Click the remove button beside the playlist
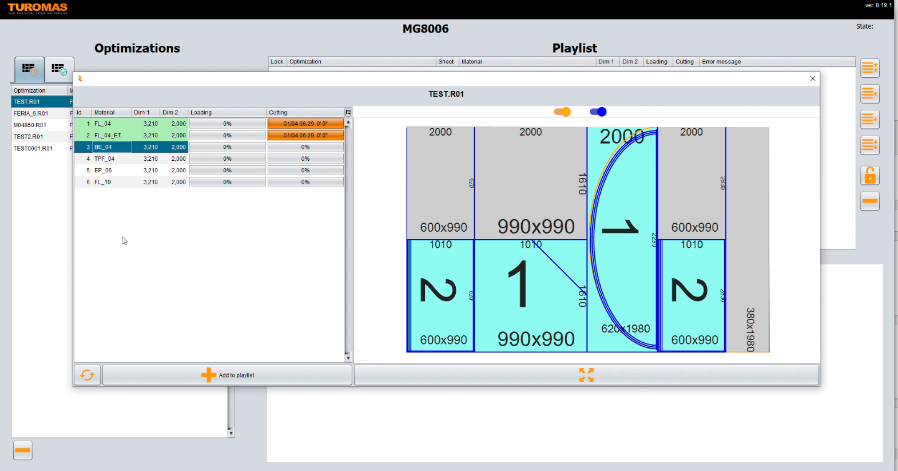This screenshot has height=471, width=898. [869, 201]
